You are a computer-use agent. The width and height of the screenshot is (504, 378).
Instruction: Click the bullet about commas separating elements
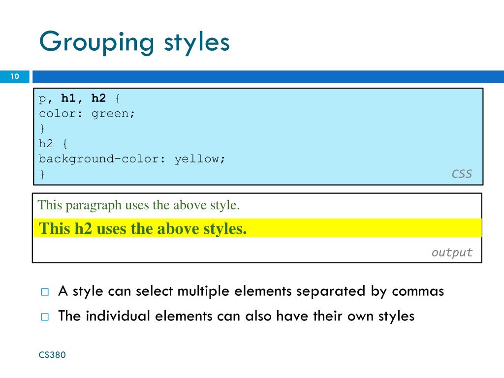[251, 291]
